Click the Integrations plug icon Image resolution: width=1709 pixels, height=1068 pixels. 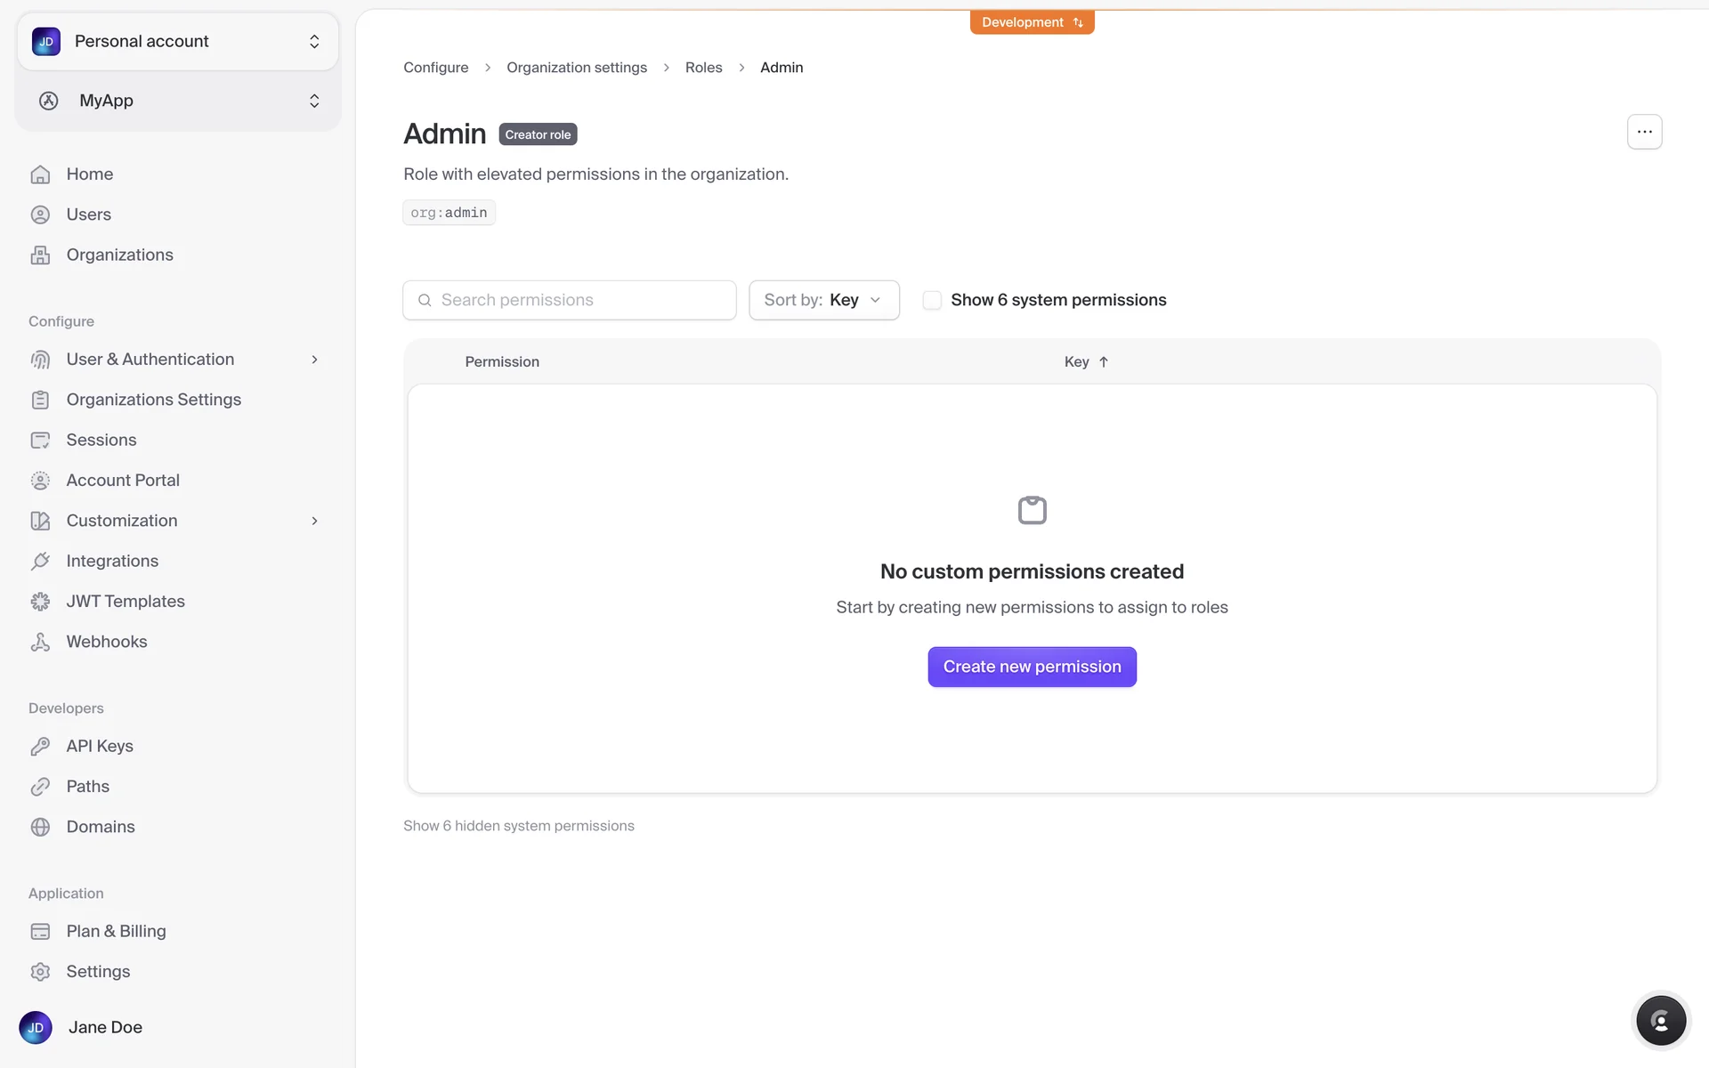40,562
